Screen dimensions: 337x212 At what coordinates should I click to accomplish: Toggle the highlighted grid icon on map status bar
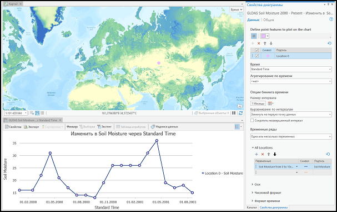point(37,113)
